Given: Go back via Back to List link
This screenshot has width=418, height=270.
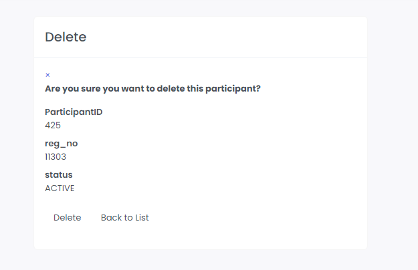Looking at the screenshot, I should click(x=124, y=218).
